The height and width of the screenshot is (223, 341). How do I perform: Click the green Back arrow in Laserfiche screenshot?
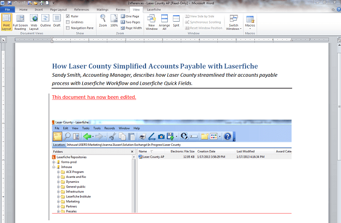(87, 137)
